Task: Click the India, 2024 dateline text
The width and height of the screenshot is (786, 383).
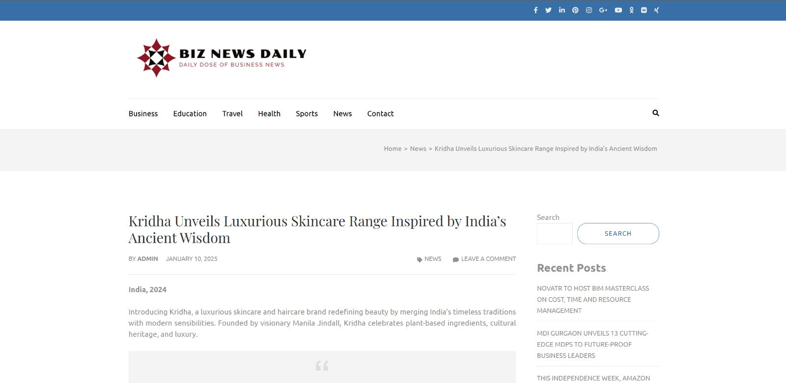Action: coord(147,290)
